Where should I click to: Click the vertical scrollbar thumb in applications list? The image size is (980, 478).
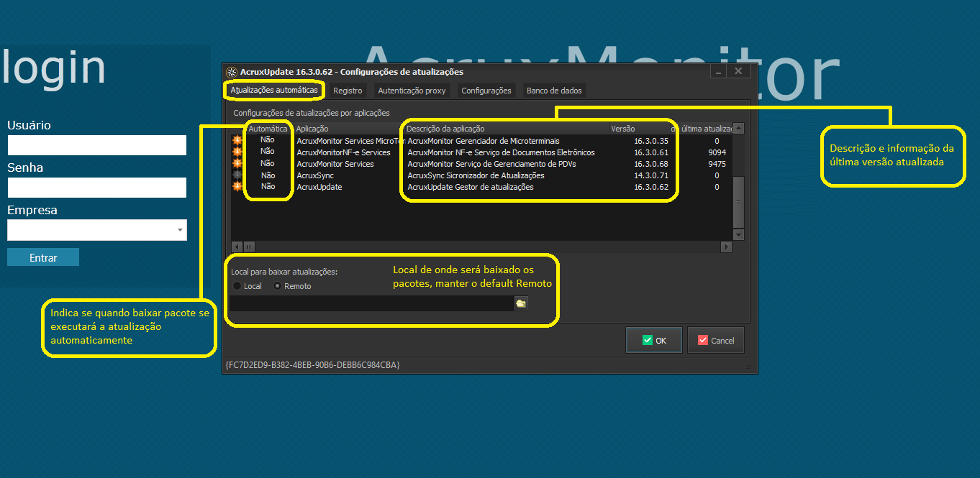pyautogui.click(x=738, y=201)
